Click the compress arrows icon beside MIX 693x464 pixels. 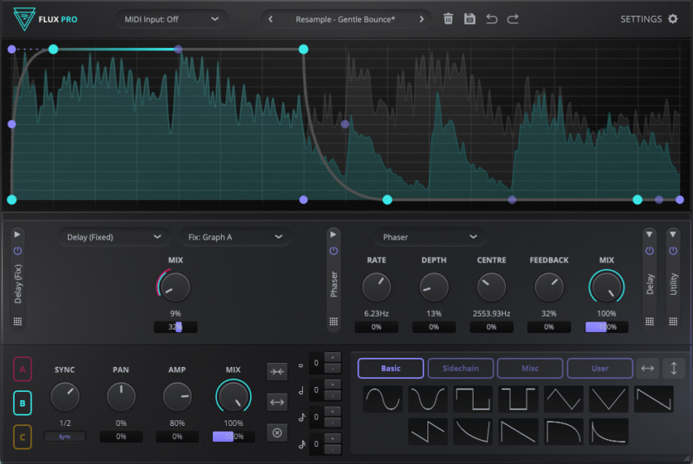click(277, 372)
